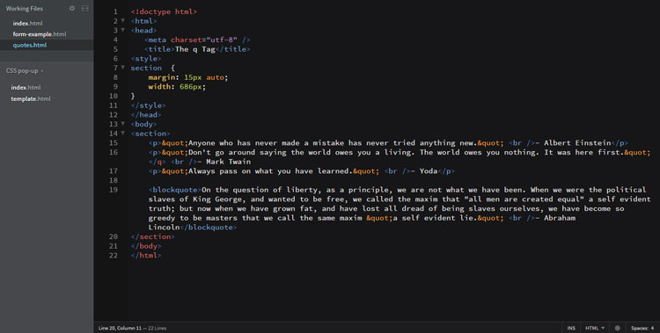Open the CSS pop-up project dropdown
The width and height of the screenshot is (660, 333).
coord(25,70)
